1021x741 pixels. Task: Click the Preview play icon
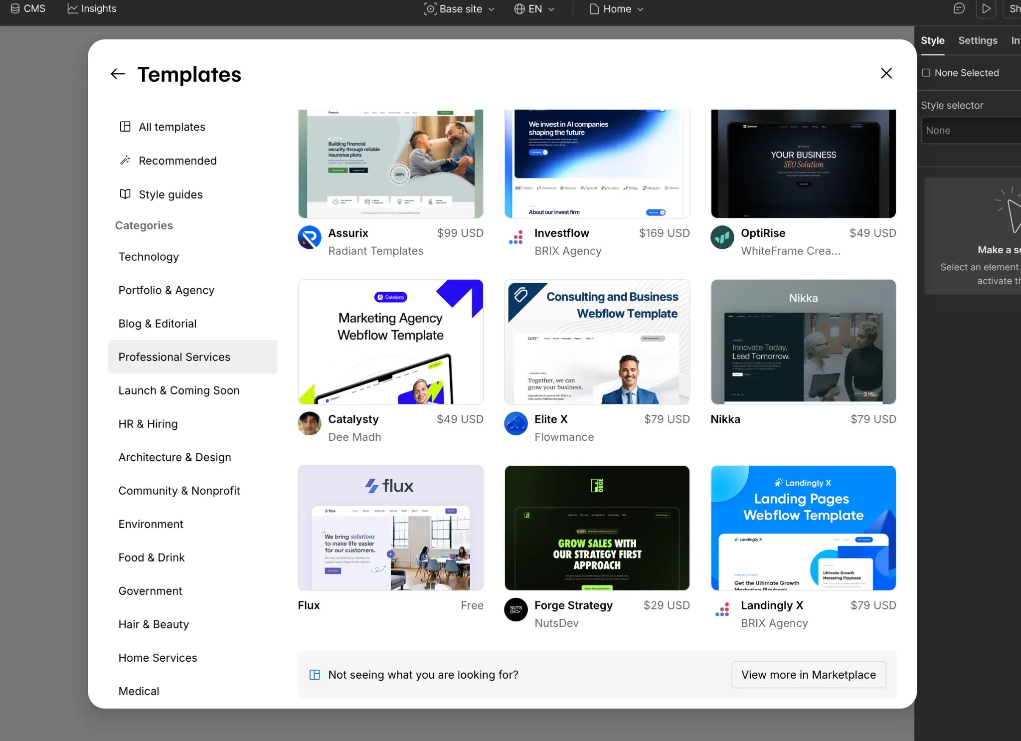(986, 8)
